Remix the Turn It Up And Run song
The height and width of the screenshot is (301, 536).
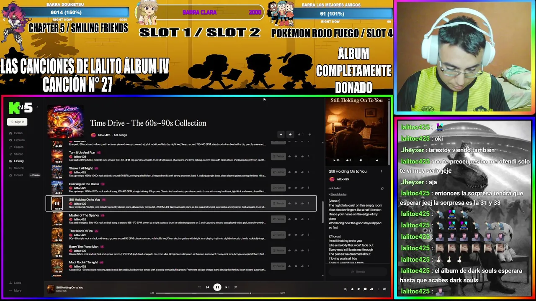coord(278,156)
